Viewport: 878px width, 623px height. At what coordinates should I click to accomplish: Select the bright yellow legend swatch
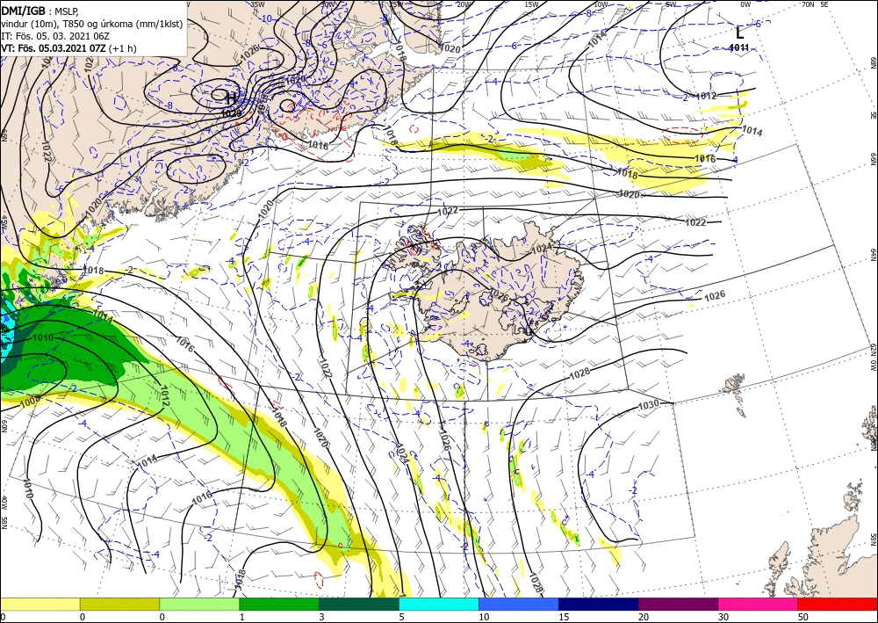coord(40,604)
